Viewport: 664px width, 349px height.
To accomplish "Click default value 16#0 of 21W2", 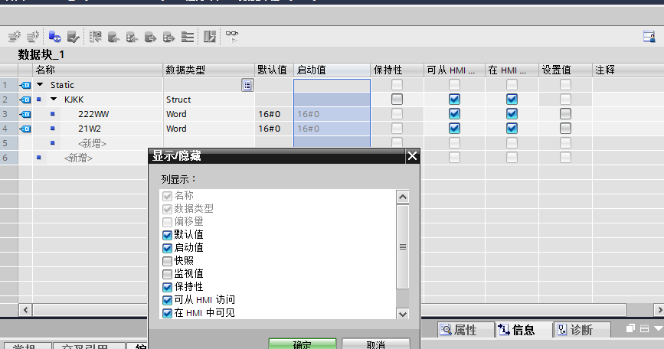I will 274,129.
